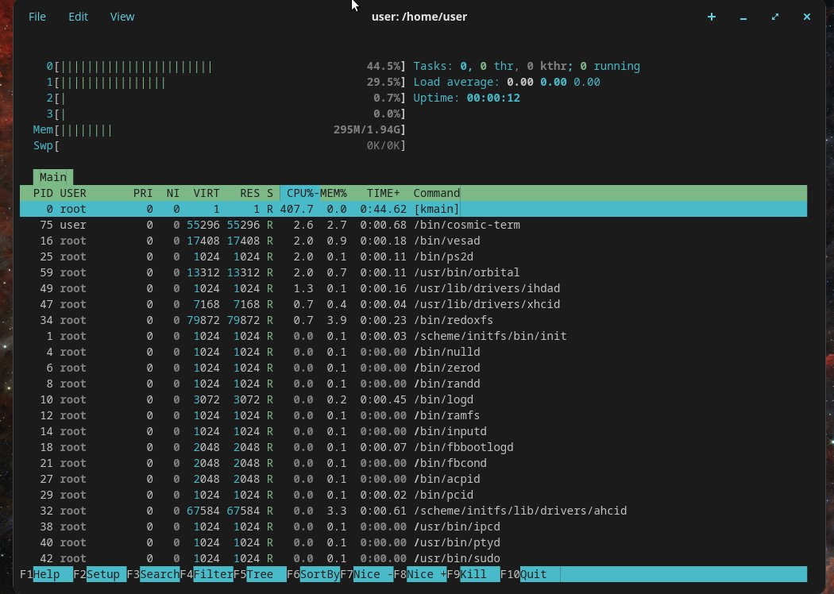Open the F6 SortBy selector
The image size is (834, 594).
313,574
